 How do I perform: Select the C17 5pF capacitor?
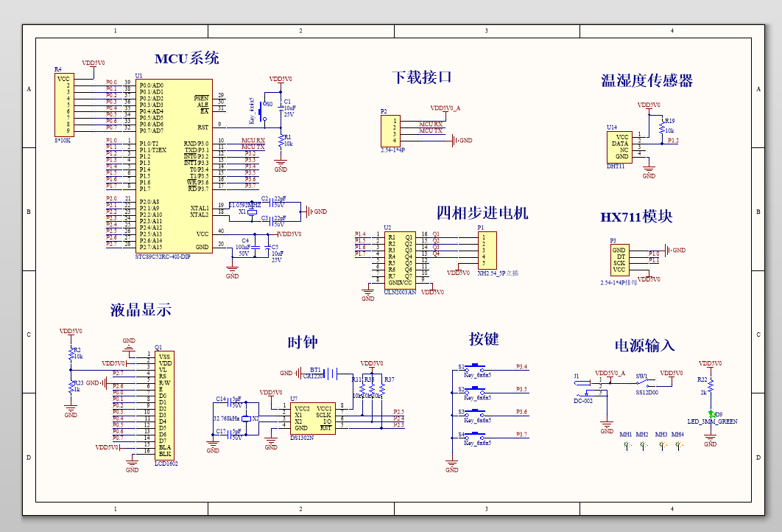[230, 435]
